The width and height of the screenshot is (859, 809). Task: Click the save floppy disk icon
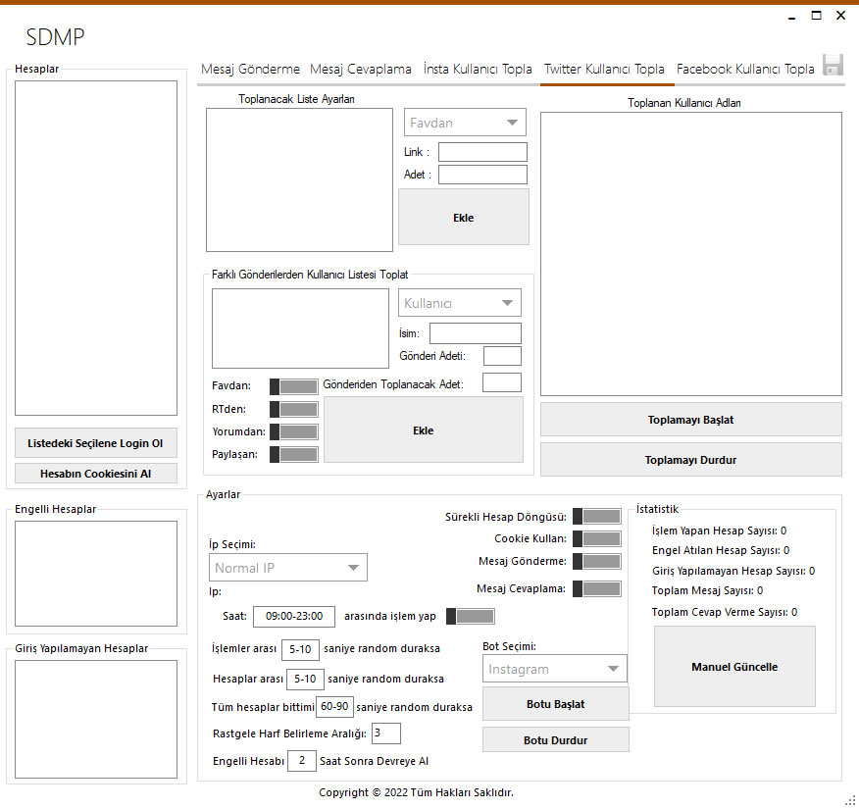tap(833, 65)
